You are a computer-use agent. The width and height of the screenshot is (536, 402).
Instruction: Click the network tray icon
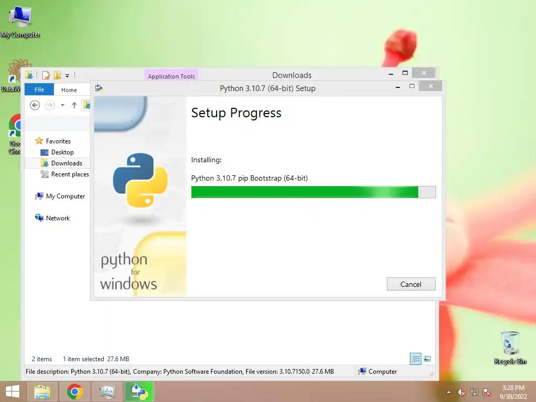(x=474, y=392)
